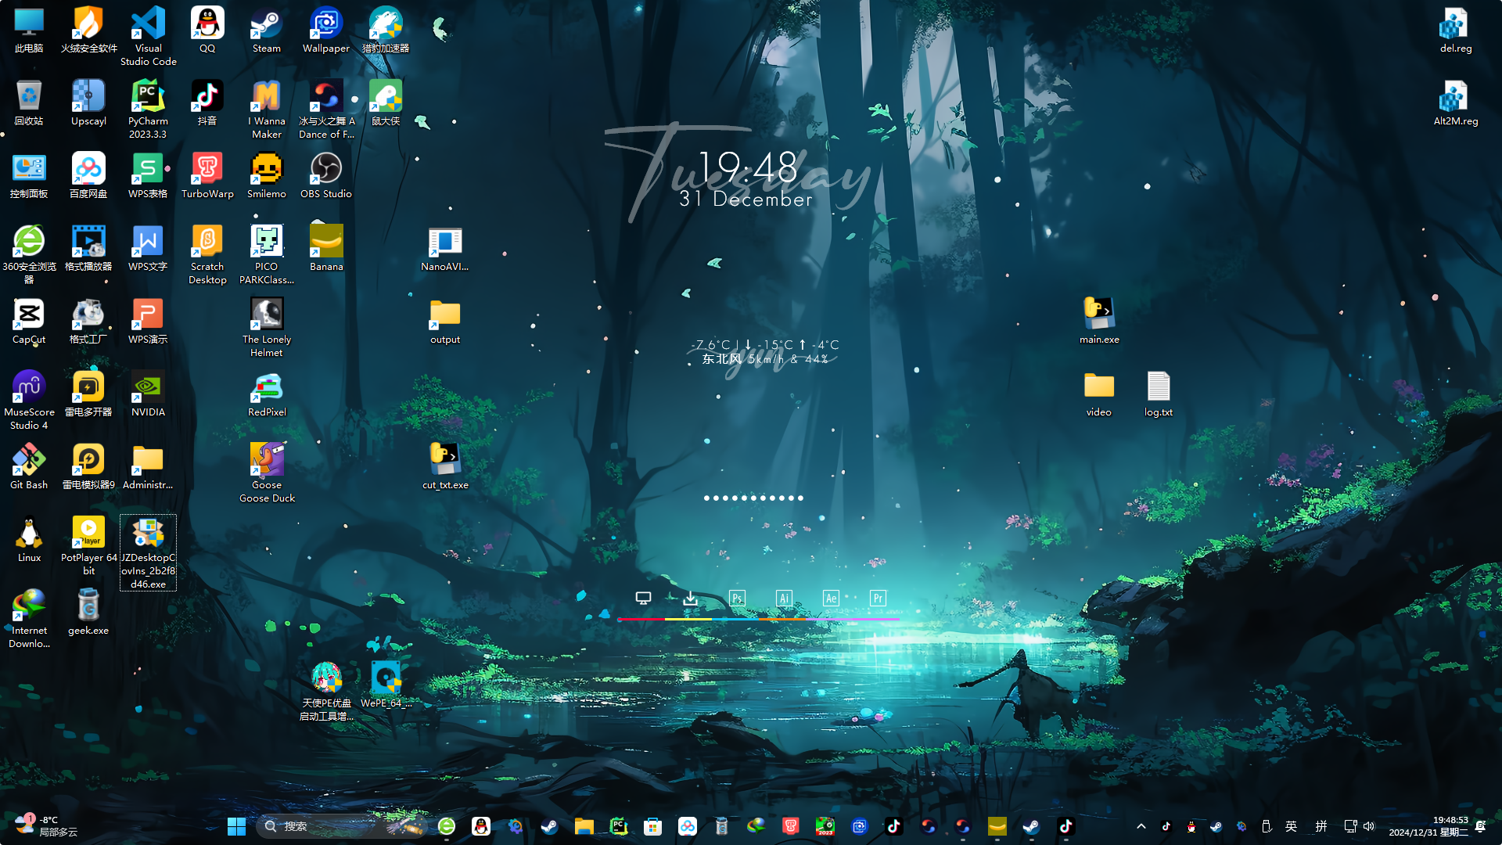Open the weather widget showing -8°C
The image size is (1502, 845).
tap(47, 825)
